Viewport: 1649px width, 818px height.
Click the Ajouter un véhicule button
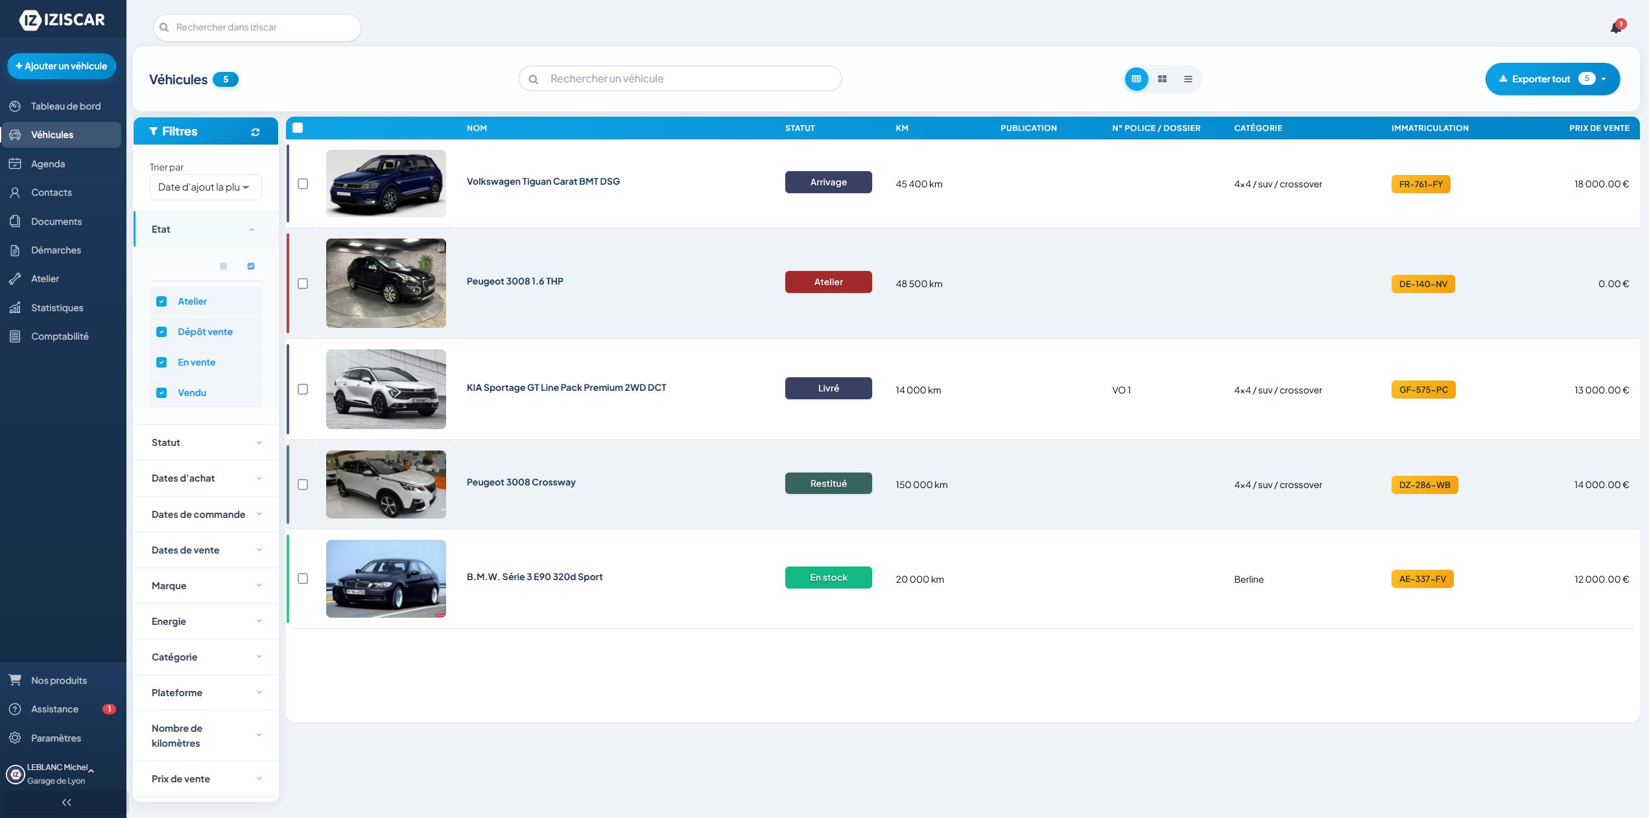62,66
